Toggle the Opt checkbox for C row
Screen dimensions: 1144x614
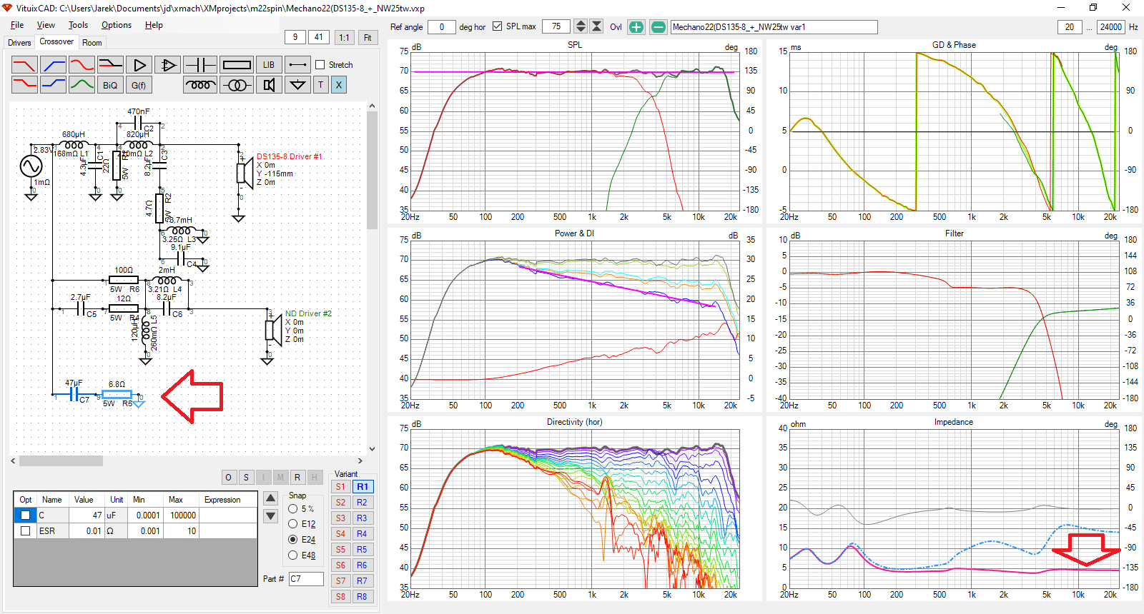pyautogui.click(x=26, y=515)
